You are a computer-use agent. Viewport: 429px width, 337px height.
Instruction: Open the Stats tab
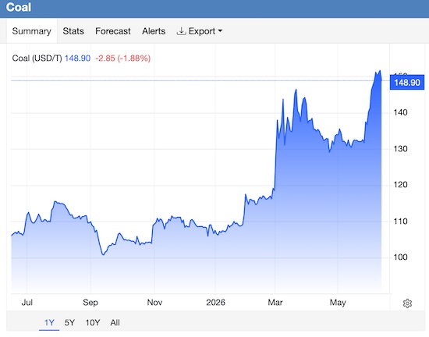73,31
